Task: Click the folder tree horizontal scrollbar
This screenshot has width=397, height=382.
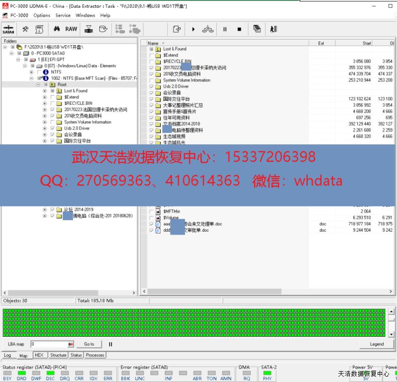Action: 68,293
